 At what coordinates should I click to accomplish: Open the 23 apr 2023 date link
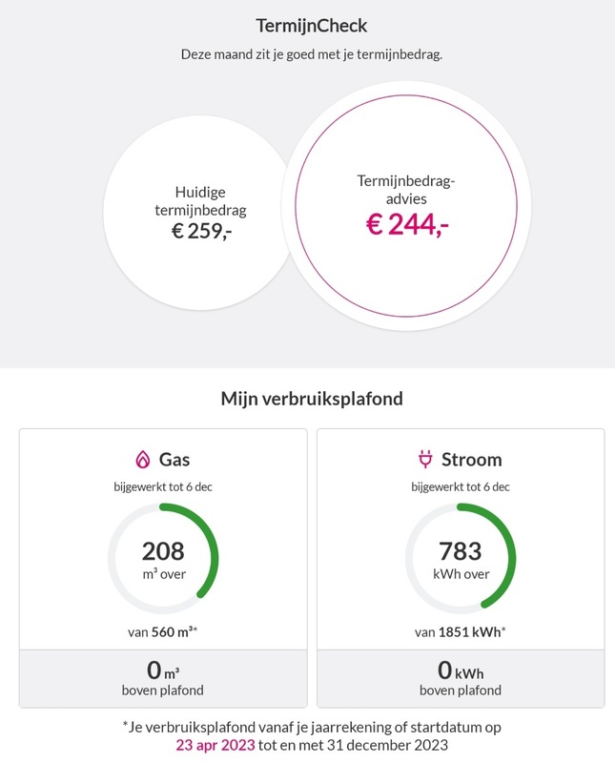coord(215,745)
